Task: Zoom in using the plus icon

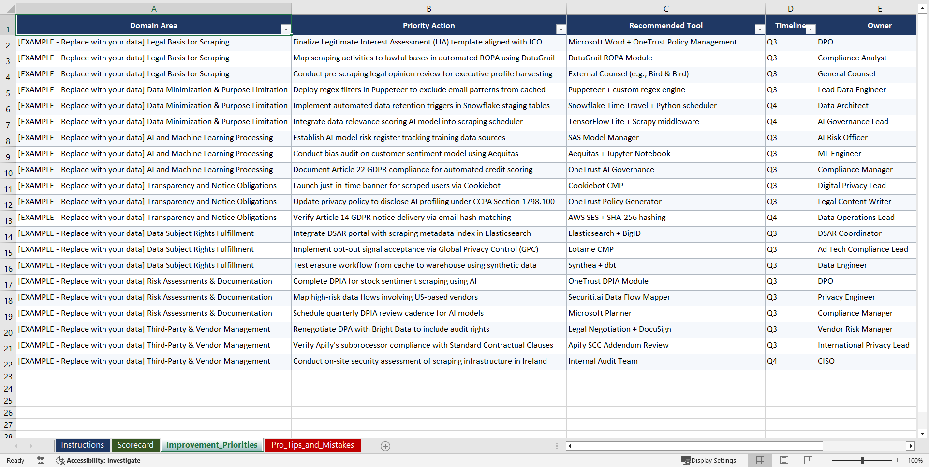Action: (898, 460)
